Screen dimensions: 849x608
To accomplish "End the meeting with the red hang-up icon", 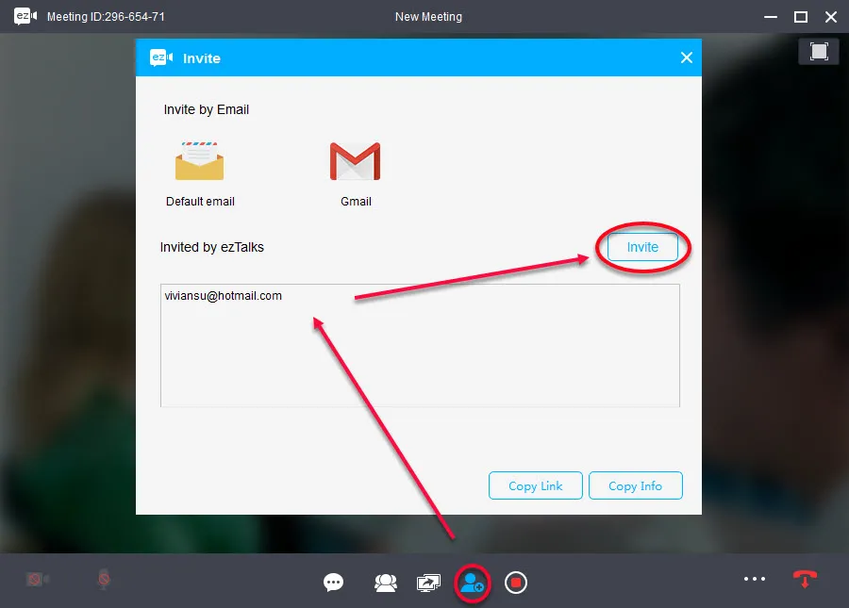I will 805,579.
